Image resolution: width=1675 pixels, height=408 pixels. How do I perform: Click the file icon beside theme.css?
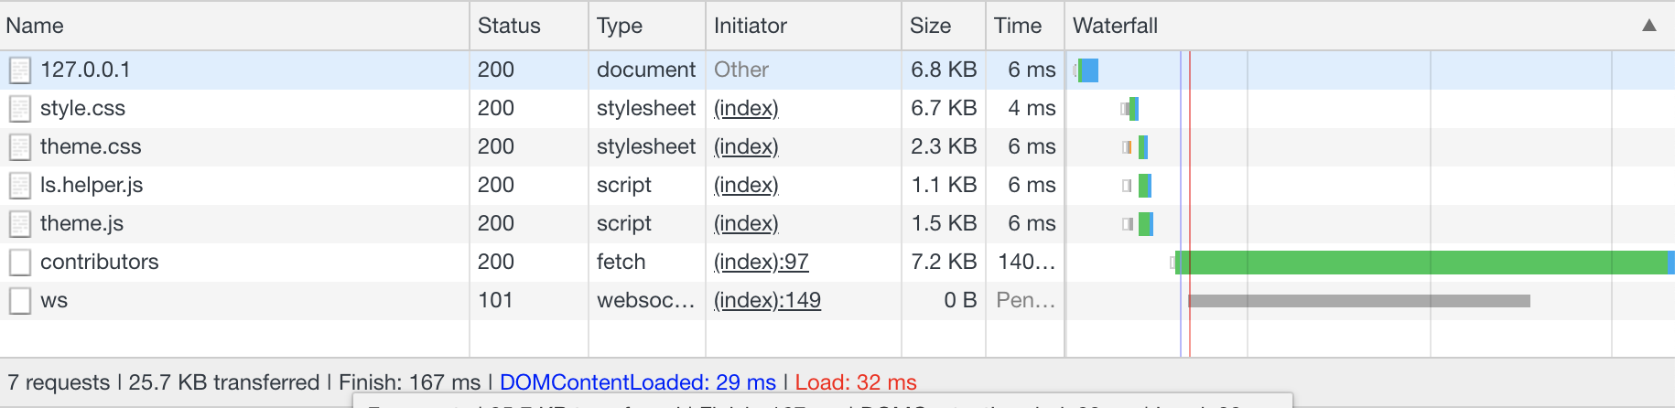tap(19, 147)
